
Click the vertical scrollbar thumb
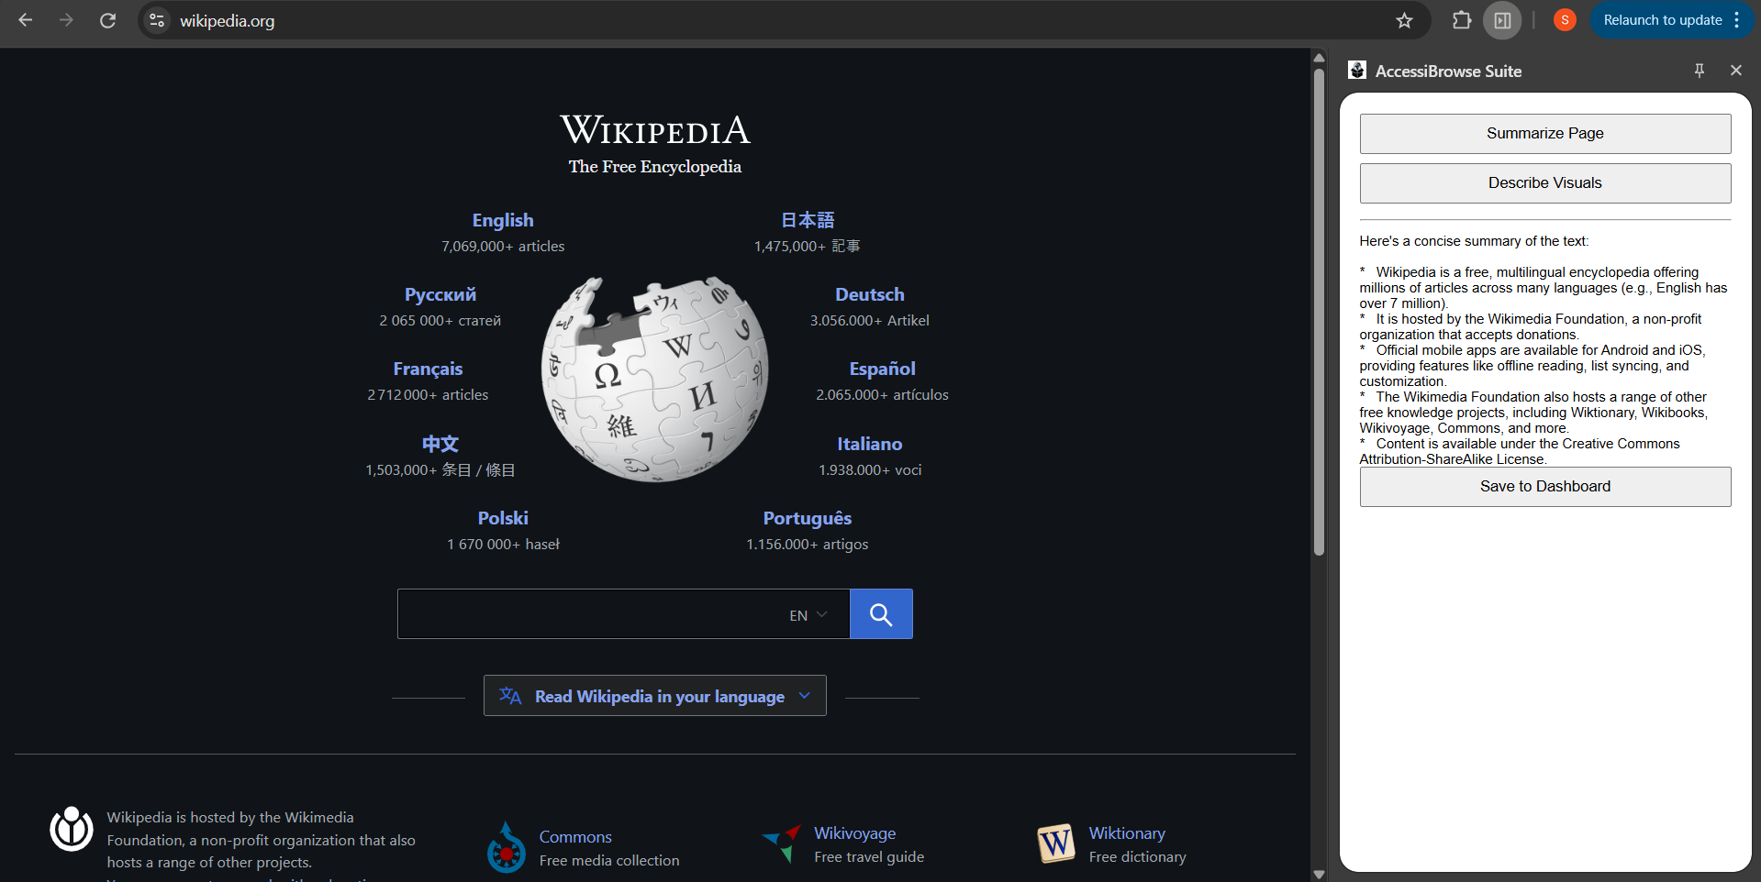coord(1319,312)
